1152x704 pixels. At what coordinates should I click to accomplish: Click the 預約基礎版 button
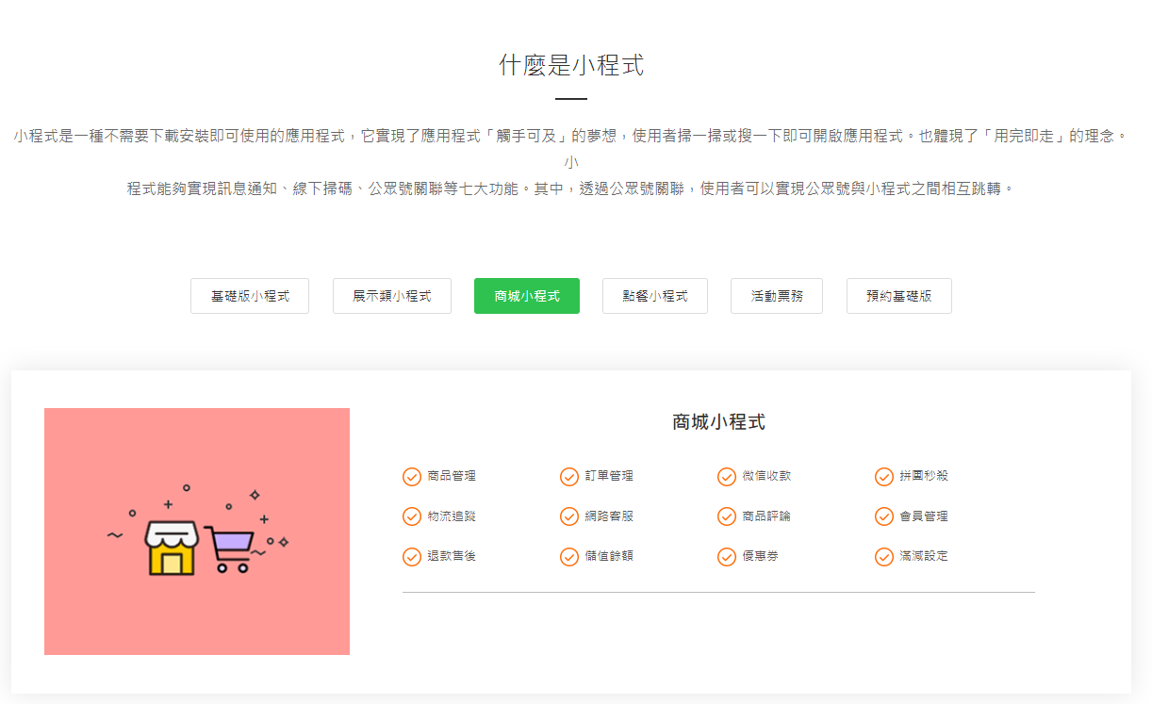pyautogui.click(x=898, y=295)
